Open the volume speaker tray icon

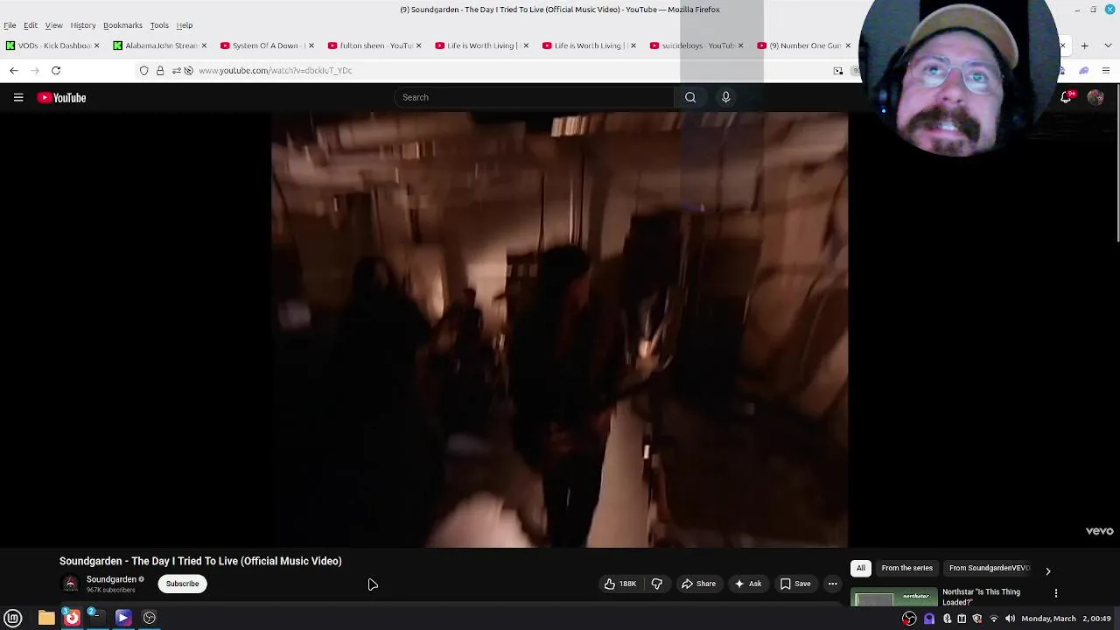(1010, 619)
